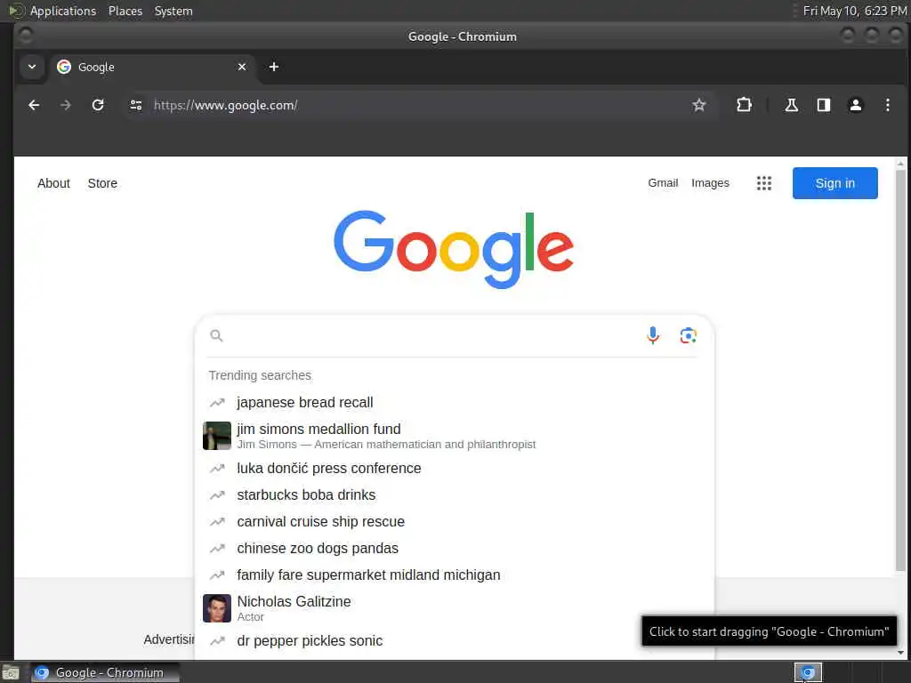Select the Google tab
The height and width of the screenshot is (683, 911).
pyautogui.click(x=151, y=67)
